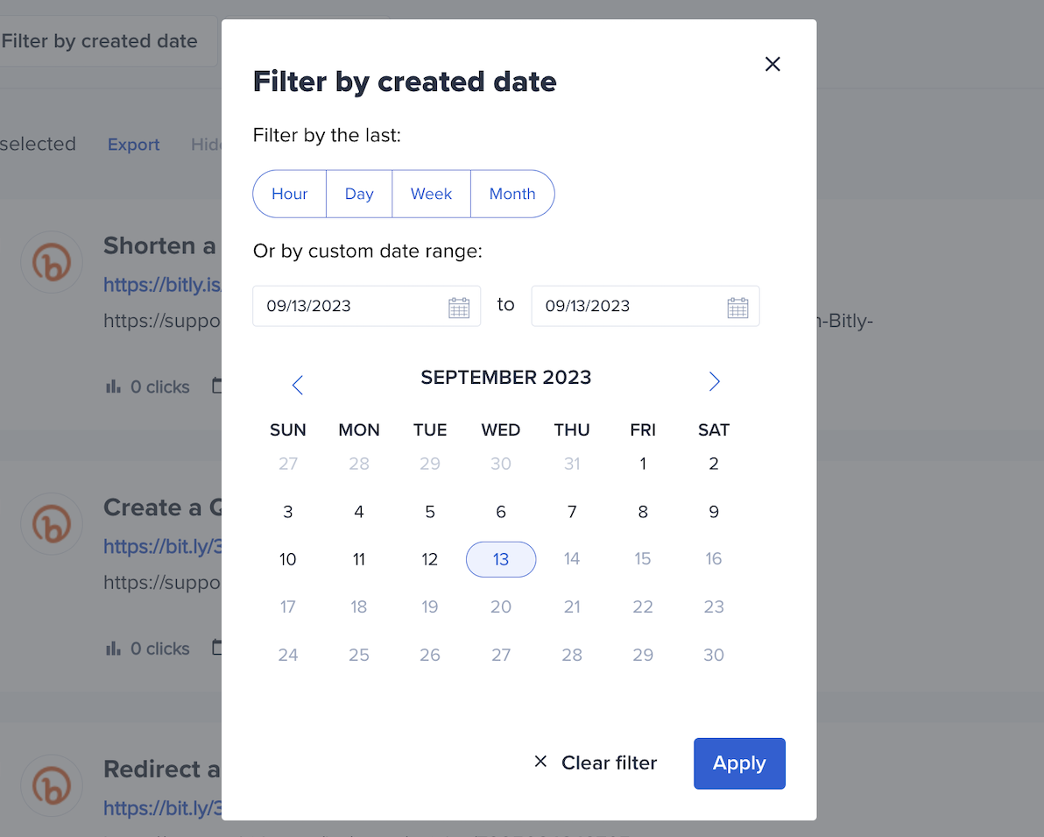Screen dimensions: 1044x837
Task: Open calendar icon in end date field
Action: tap(737, 308)
